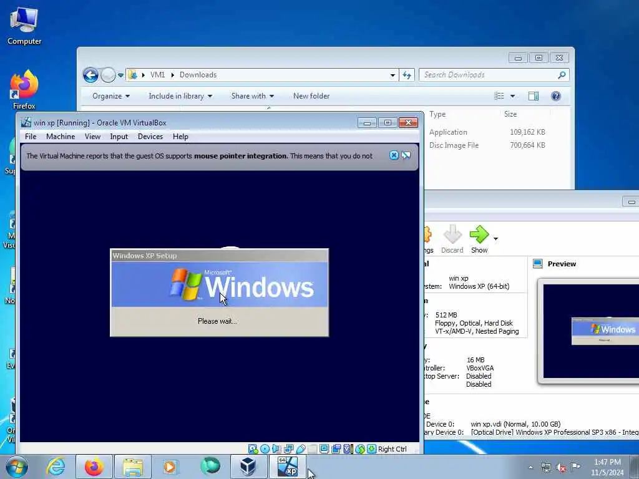
Task: Click the Windows XP Setup dialog inside VM
Action: click(x=219, y=293)
